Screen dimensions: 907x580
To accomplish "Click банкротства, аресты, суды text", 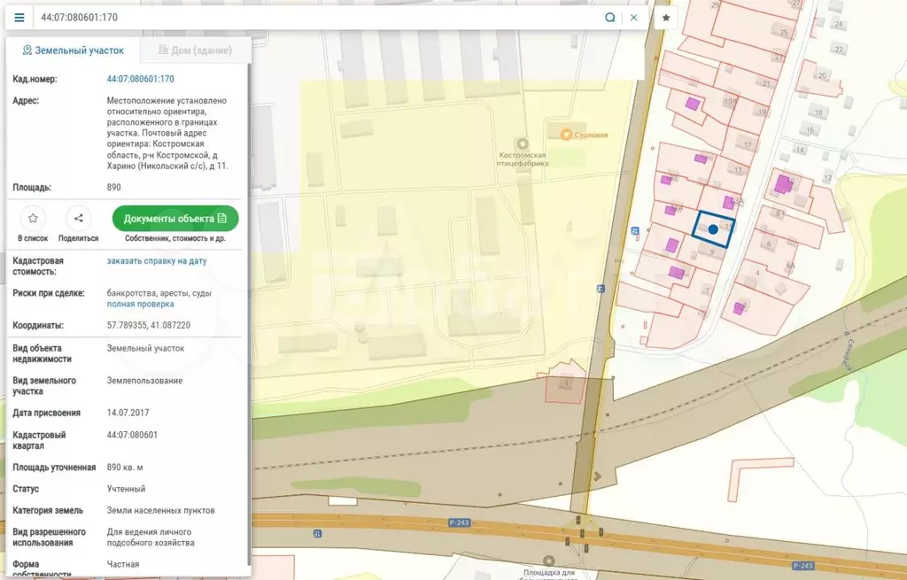I will (159, 293).
